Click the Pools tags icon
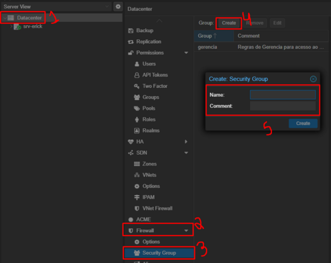 (x=137, y=108)
